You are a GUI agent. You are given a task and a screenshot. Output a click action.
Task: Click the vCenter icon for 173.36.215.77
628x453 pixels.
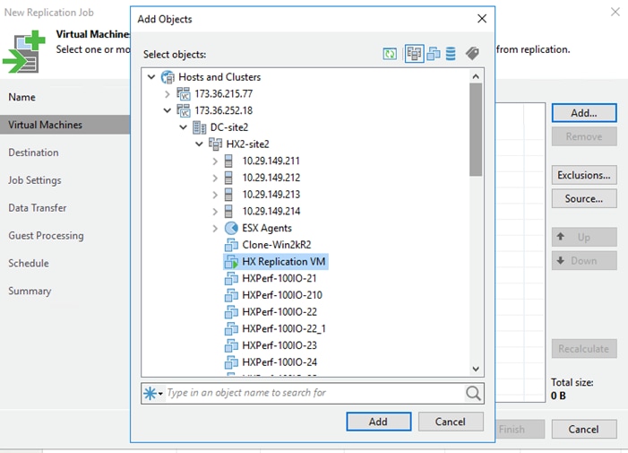click(184, 94)
